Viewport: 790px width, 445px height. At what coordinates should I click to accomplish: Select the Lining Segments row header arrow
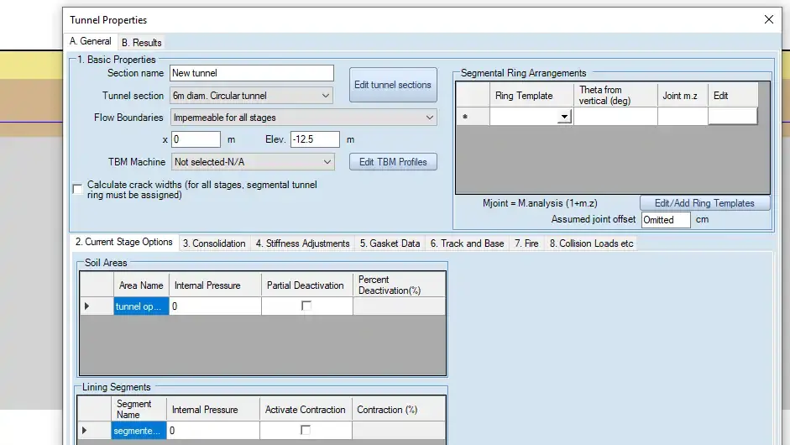[94, 431]
